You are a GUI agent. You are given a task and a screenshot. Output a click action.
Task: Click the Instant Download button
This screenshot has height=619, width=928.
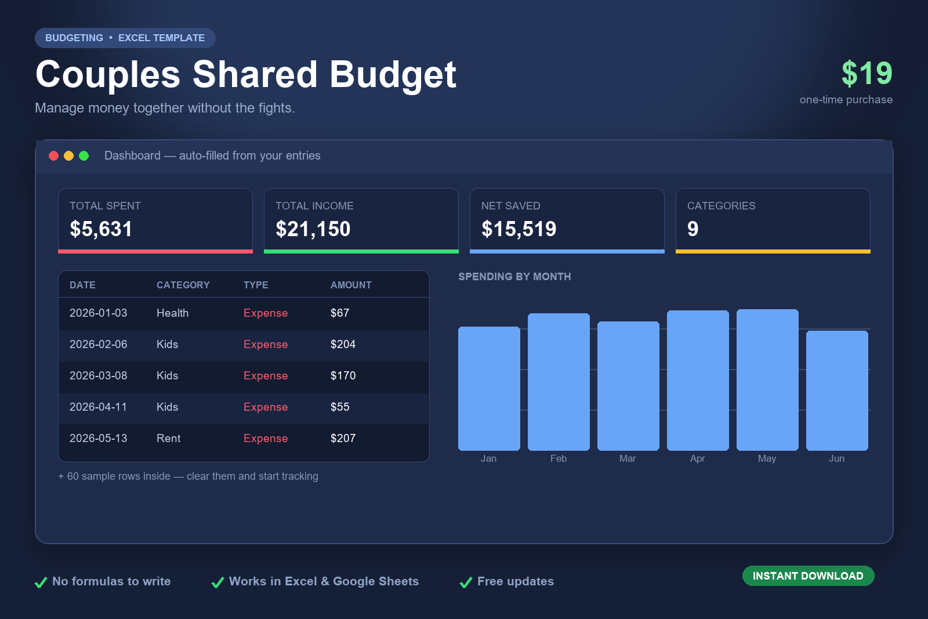(808, 575)
